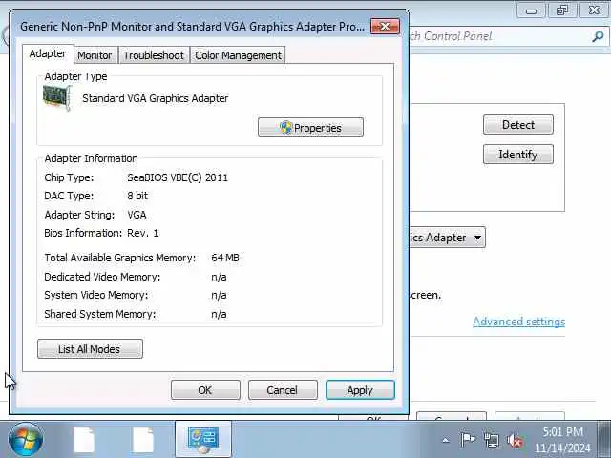Open Advanced settings link
Viewport: 611px width, 458px height.
pyautogui.click(x=519, y=322)
